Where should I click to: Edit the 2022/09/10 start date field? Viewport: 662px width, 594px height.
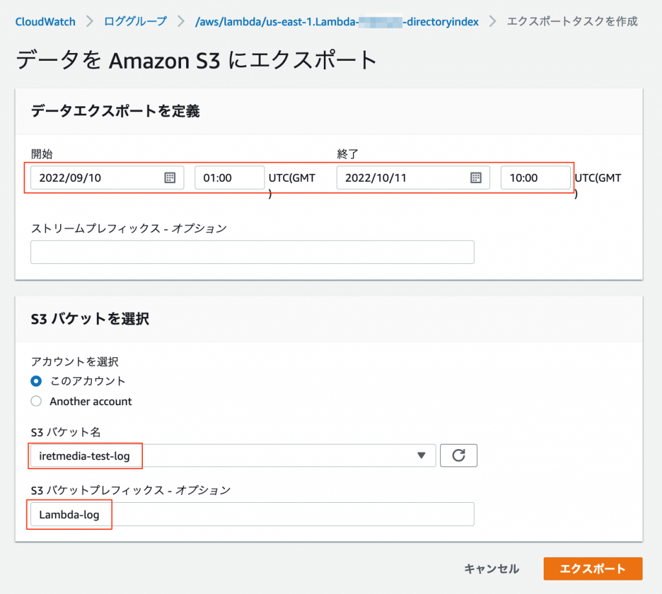[91, 177]
